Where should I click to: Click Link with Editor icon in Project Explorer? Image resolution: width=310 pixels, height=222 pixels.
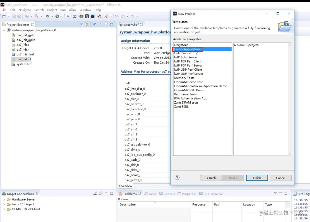(x=87, y=24)
